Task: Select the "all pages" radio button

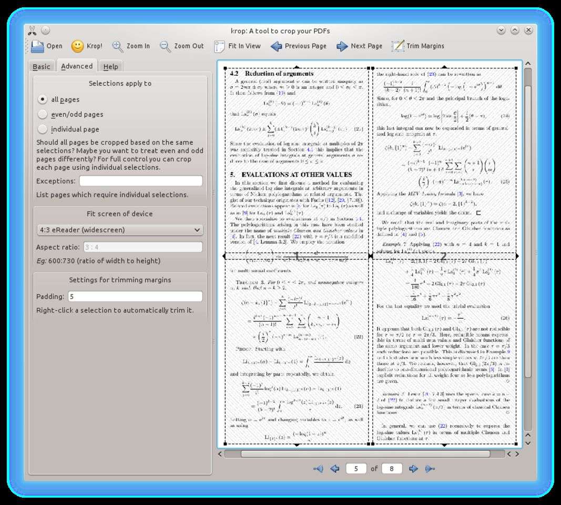Action: 43,99
